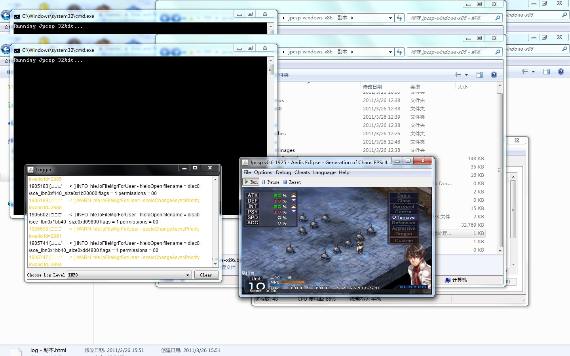Click the 计算机 computer icon in status bar

448,280
